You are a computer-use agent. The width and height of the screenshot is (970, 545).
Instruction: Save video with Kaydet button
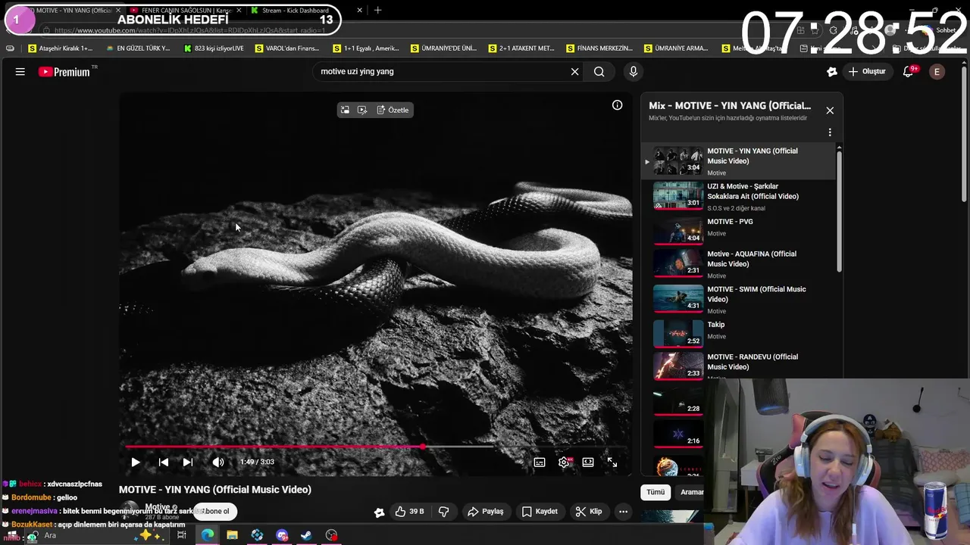pos(540,512)
